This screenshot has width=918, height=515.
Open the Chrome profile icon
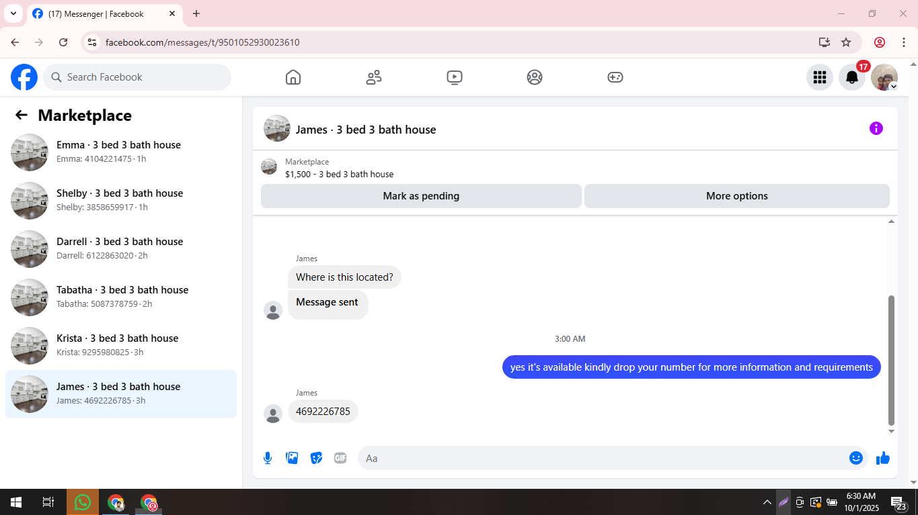tap(880, 42)
